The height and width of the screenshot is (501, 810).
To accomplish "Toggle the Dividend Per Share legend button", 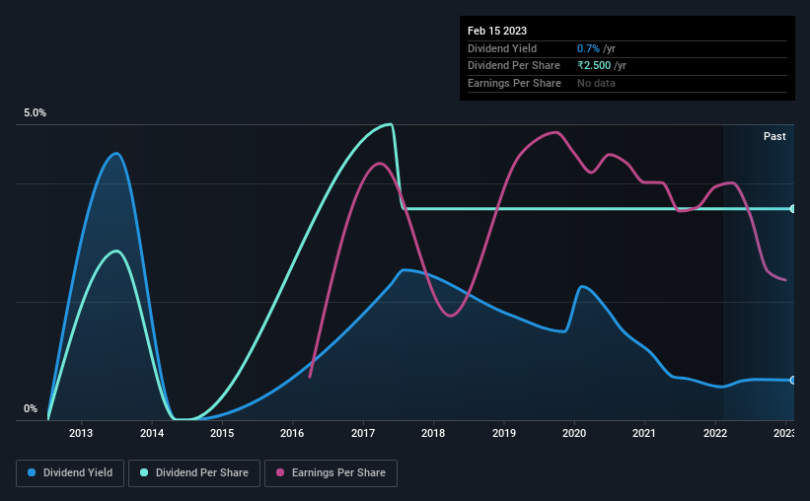I will pyautogui.click(x=194, y=473).
